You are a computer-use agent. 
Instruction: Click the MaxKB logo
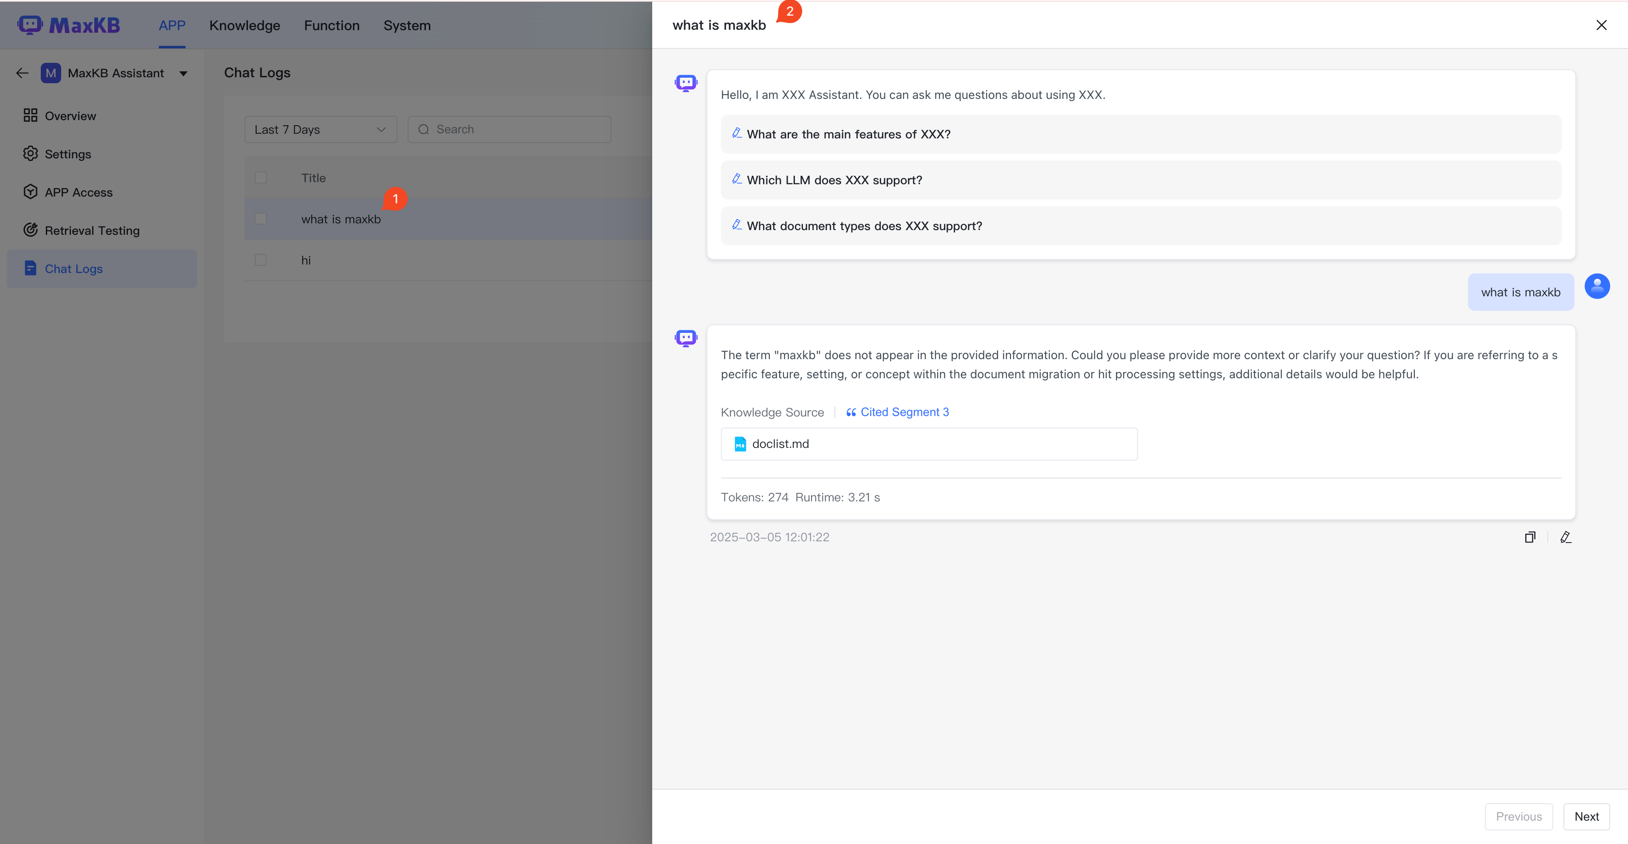[x=69, y=25]
